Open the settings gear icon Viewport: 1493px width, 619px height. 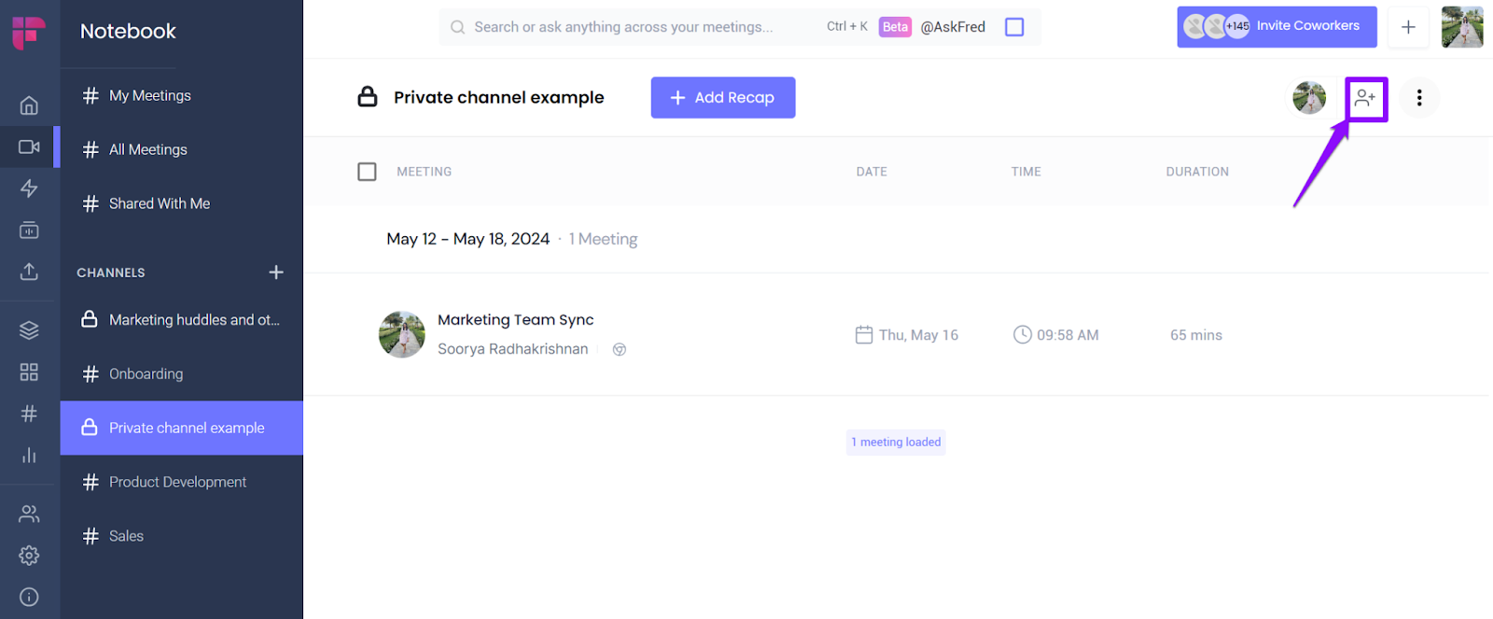29,556
